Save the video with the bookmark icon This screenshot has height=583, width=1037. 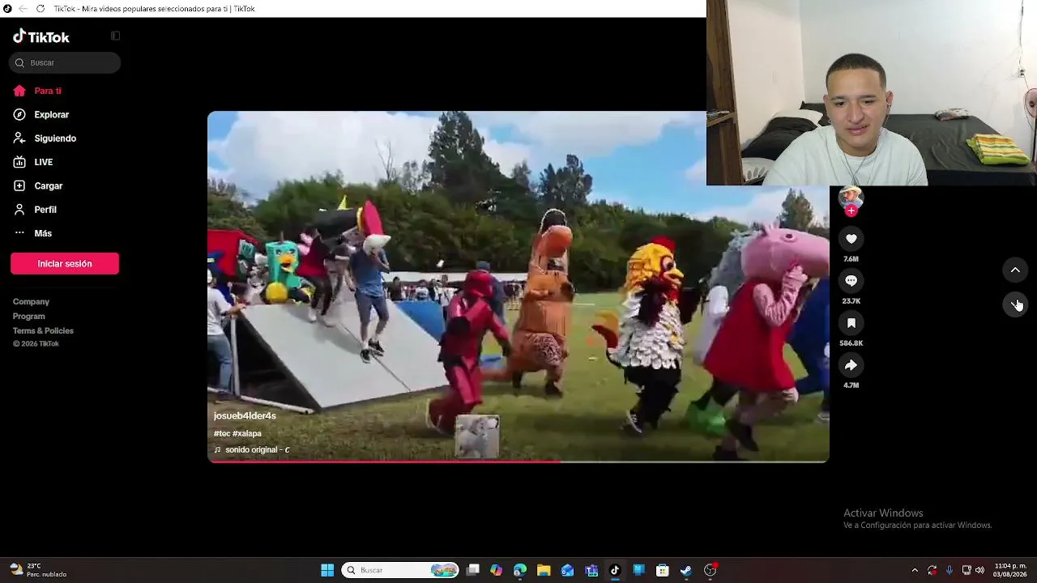click(851, 323)
